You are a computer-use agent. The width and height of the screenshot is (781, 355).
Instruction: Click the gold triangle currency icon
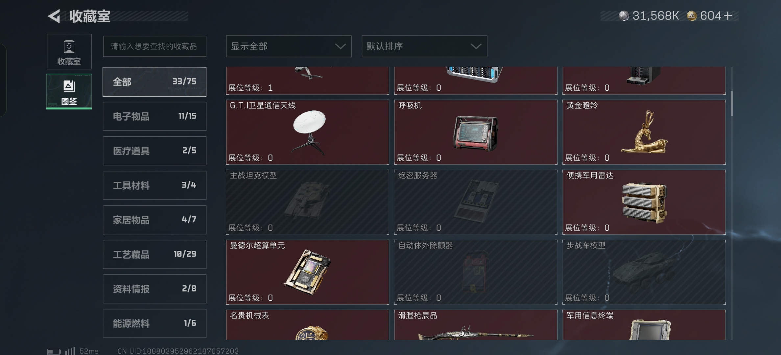[x=692, y=16]
